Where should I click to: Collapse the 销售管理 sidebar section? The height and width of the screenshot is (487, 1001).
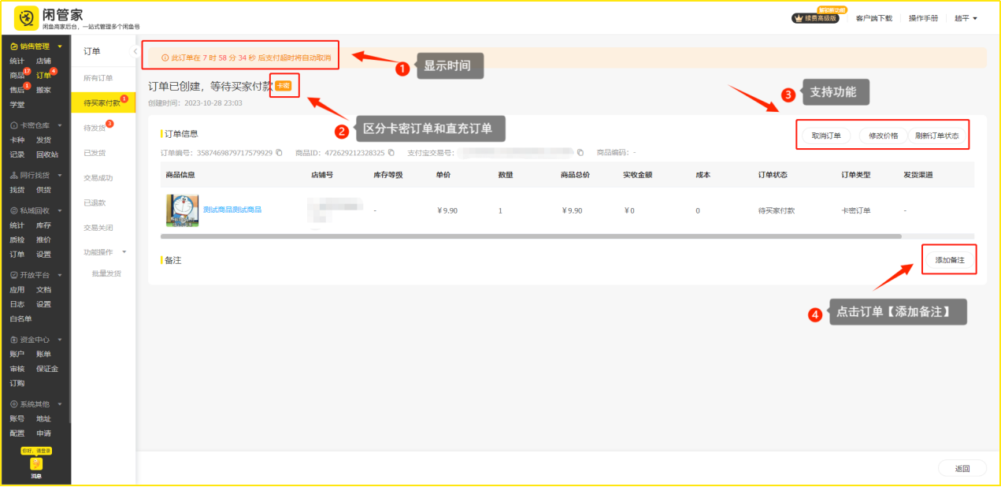tap(59, 46)
